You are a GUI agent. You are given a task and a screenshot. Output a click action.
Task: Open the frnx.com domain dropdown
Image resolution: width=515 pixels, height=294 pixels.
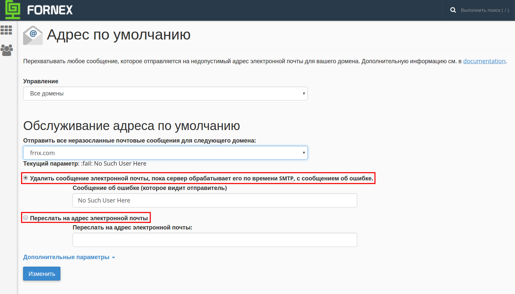point(165,153)
